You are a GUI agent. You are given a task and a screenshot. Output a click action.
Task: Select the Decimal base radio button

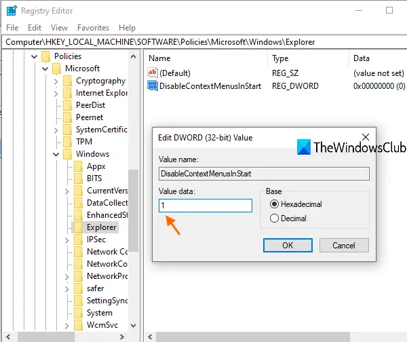[274, 218]
